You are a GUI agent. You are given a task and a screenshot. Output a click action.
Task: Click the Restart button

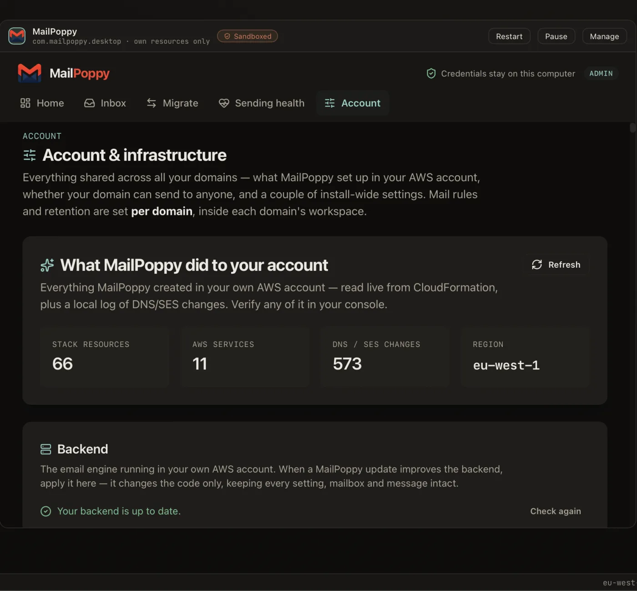coord(509,36)
